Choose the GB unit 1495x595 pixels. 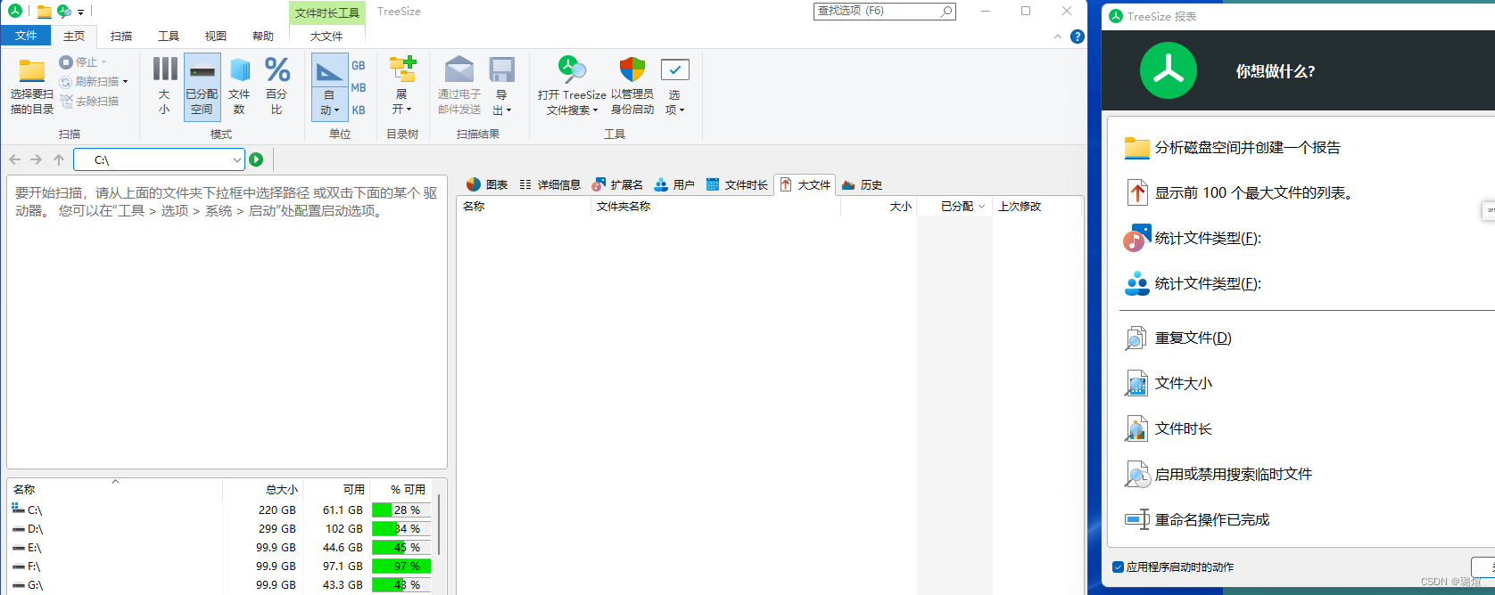coord(359,65)
